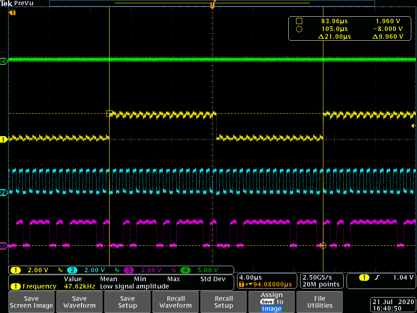Viewport: 417px width, 313px height.
Task: Click the channel 2 cyan ground marker
Action: pyautogui.click(x=4, y=192)
